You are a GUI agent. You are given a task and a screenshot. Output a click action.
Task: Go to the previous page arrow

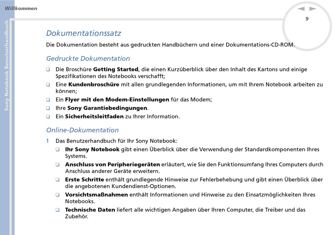pos(301,9)
